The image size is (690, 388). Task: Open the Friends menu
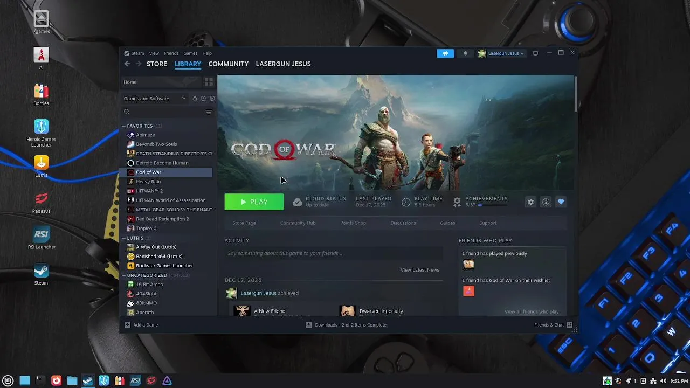tap(171, 53)
